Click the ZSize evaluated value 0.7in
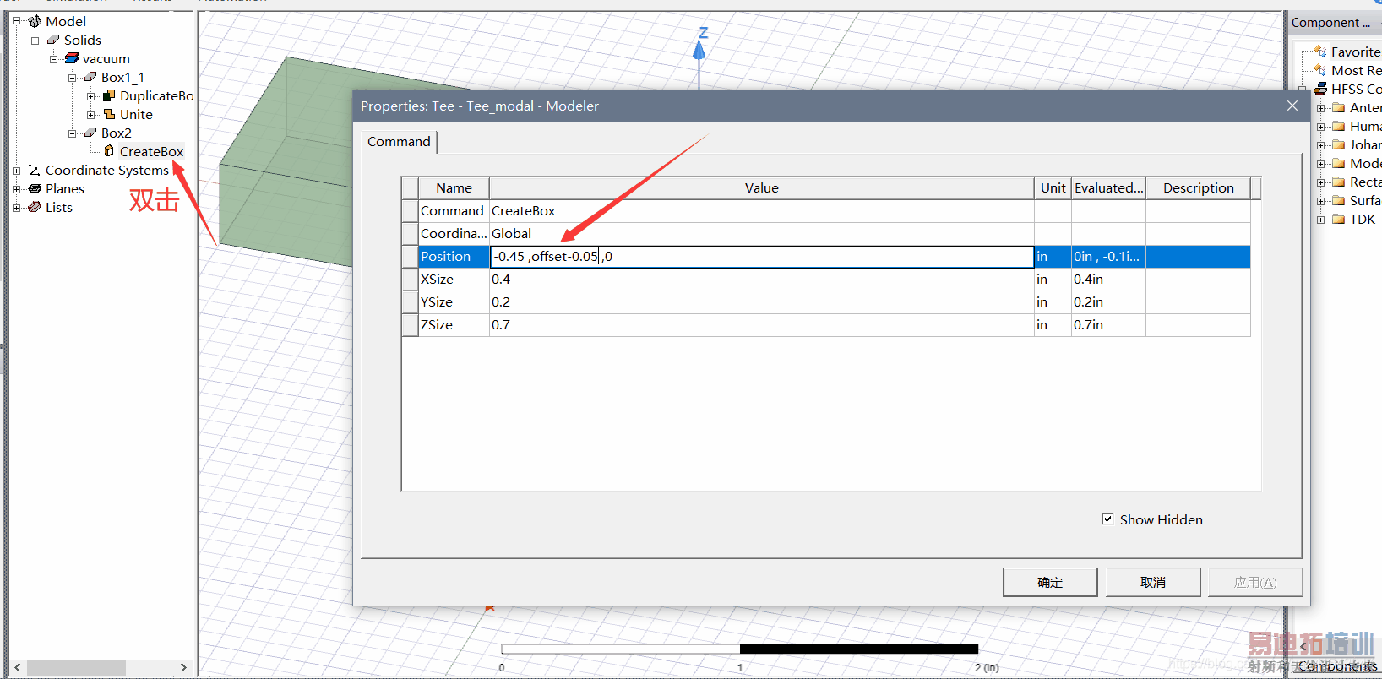1382x679 pixels. [x=1108, y=325]
